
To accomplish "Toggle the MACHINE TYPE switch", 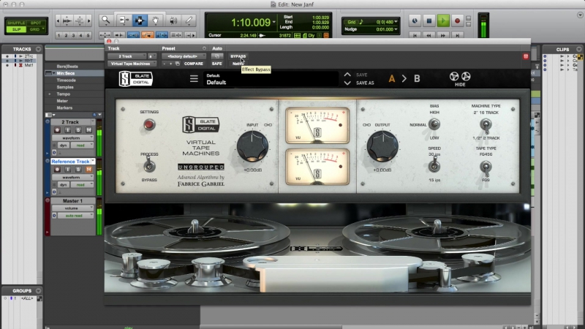I will [x=486, y=125].
